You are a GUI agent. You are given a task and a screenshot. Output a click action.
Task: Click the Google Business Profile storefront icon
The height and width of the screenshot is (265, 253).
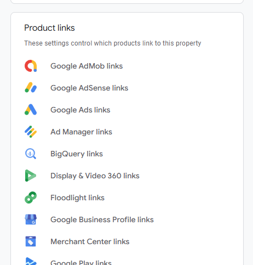[31, 219]
